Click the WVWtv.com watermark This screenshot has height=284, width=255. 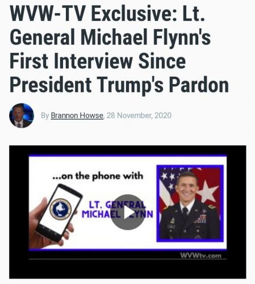tap(200, 256)
